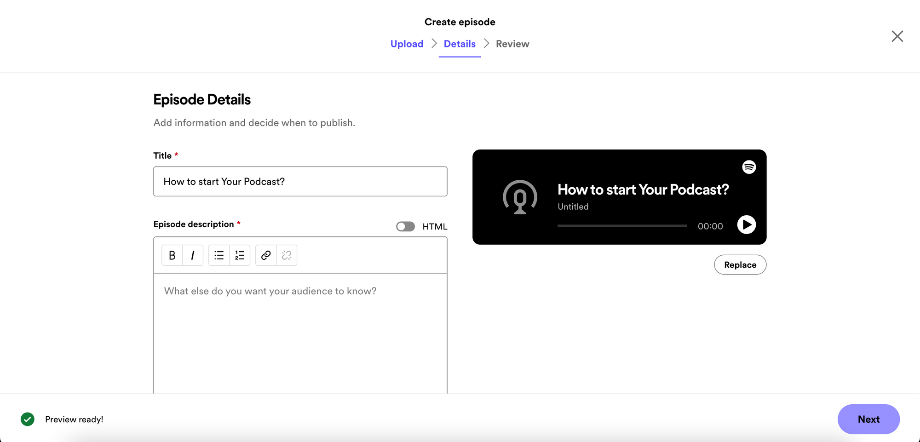Select the Details step tab

tap(460, 44)
